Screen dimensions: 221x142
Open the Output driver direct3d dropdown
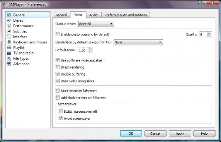coord(96,24)
